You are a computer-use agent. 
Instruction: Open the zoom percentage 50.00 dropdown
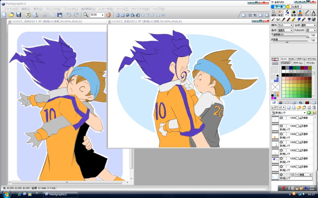103,15
